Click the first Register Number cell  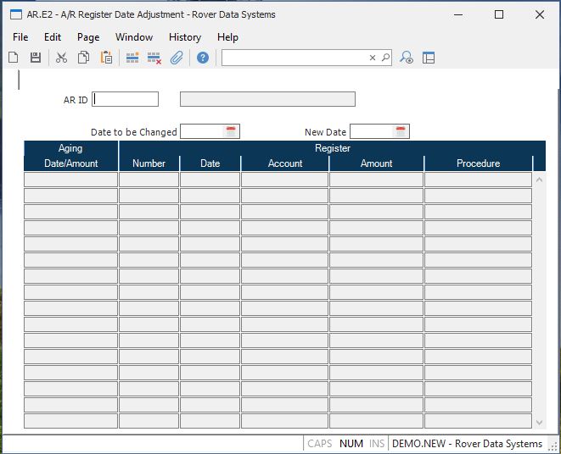click(x=149, y=180)
